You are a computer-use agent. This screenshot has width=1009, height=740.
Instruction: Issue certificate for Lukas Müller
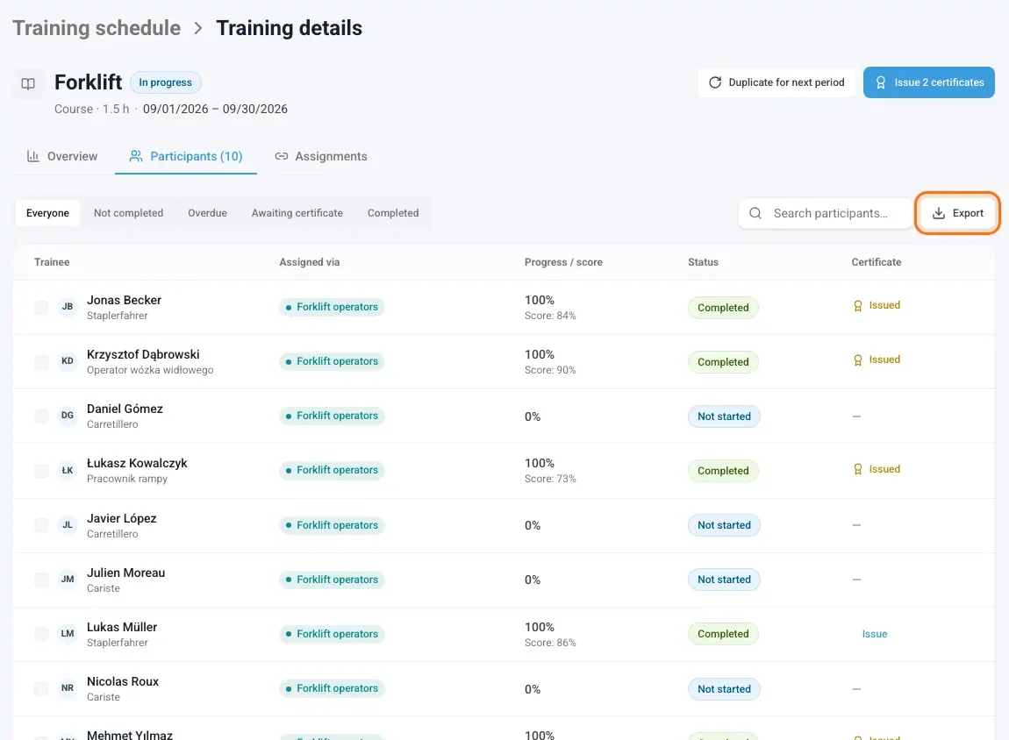(875, 634)
